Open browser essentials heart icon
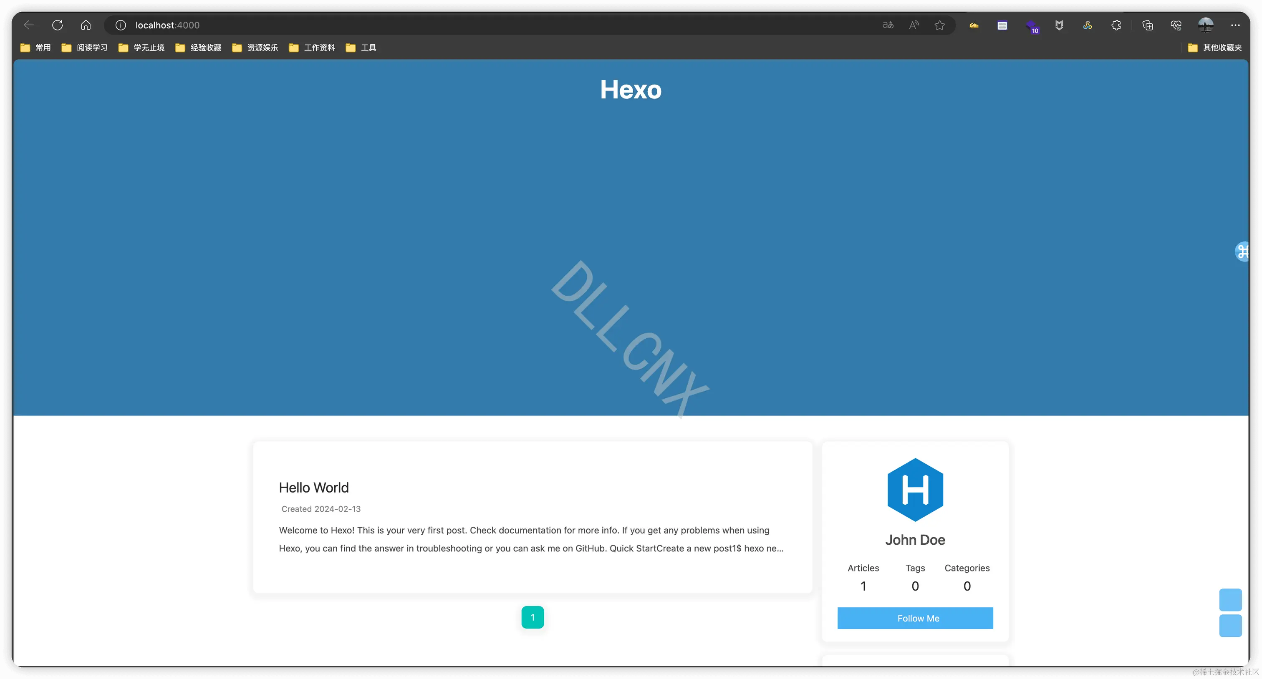 click(x=1176, y=25)
